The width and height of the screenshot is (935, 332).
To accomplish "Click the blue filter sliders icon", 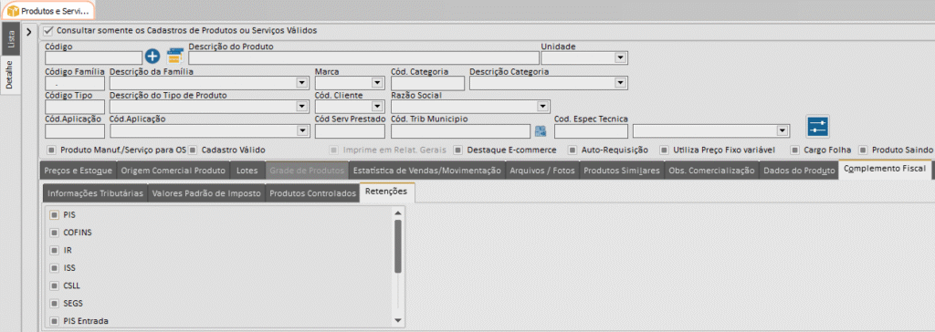I will click(x=818, y=127).
